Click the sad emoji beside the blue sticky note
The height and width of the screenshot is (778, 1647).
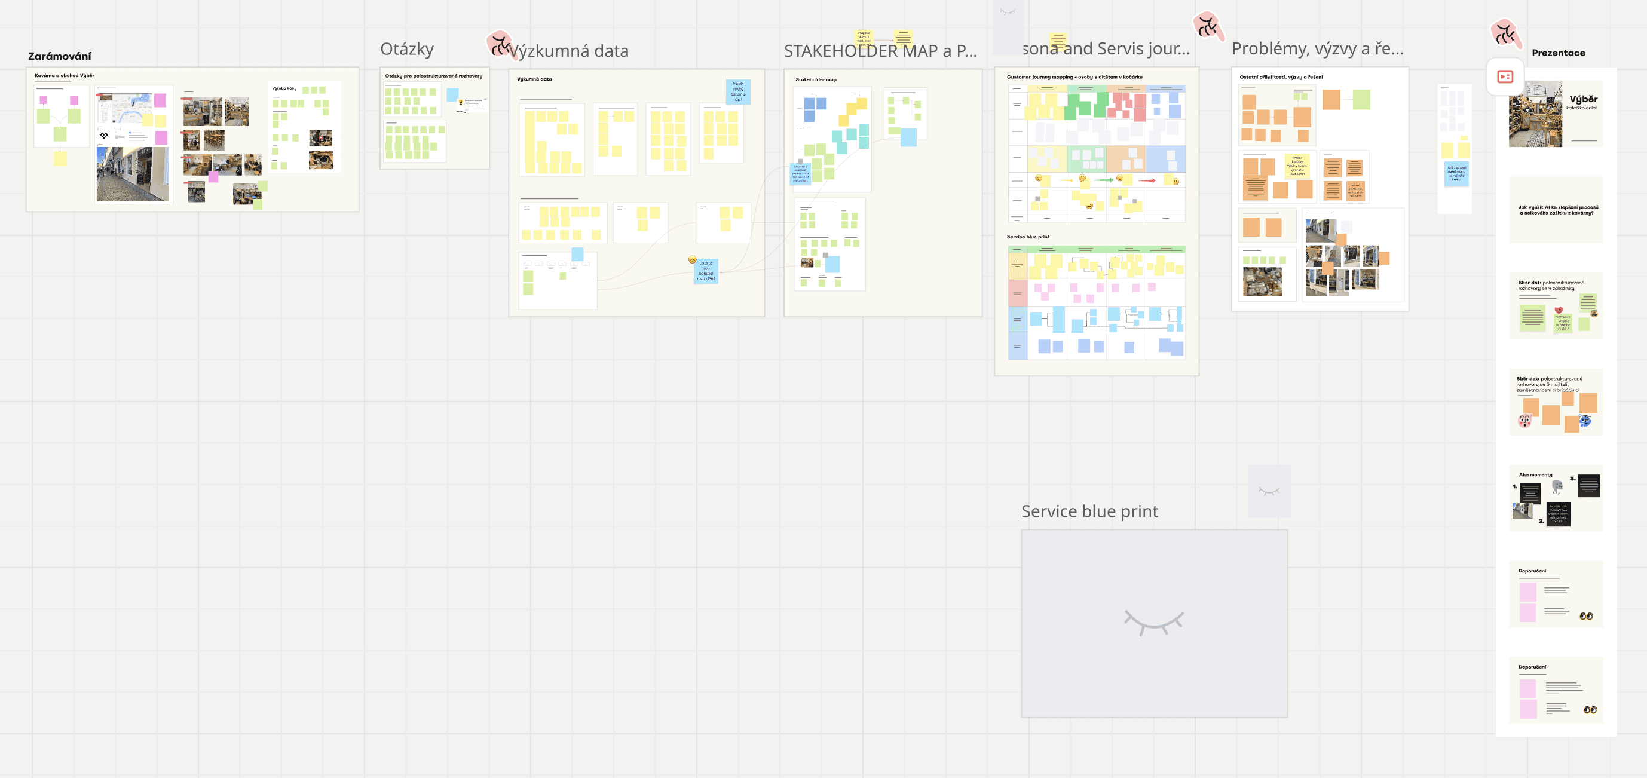click(x=692, y=259)
